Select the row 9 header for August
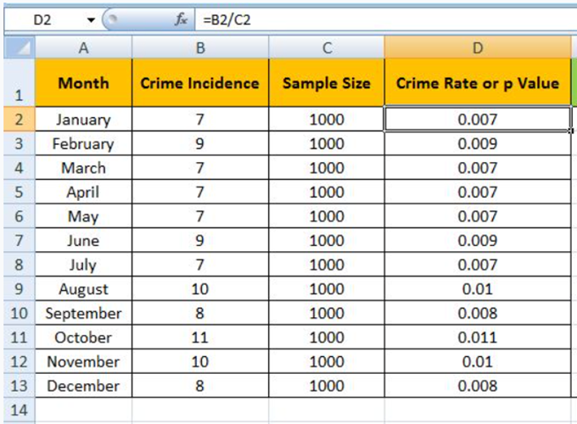Screen dimensions: 577x424 coord(18,289)
